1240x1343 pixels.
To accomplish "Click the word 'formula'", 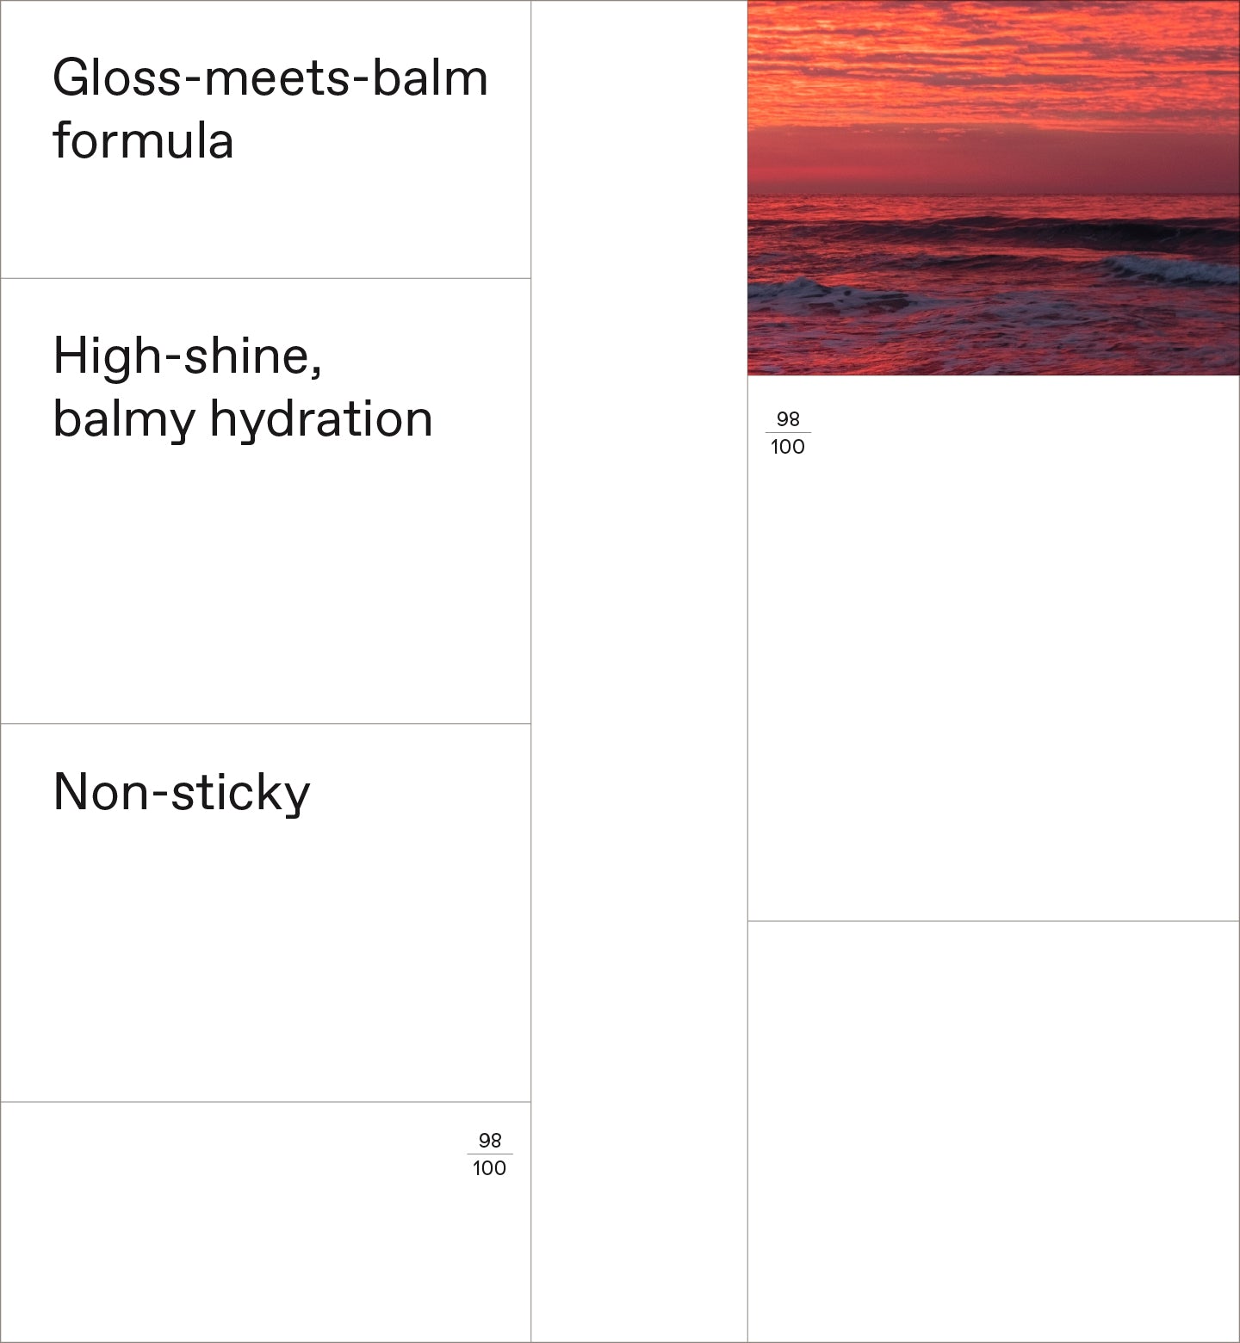I will tap(143, 141).
